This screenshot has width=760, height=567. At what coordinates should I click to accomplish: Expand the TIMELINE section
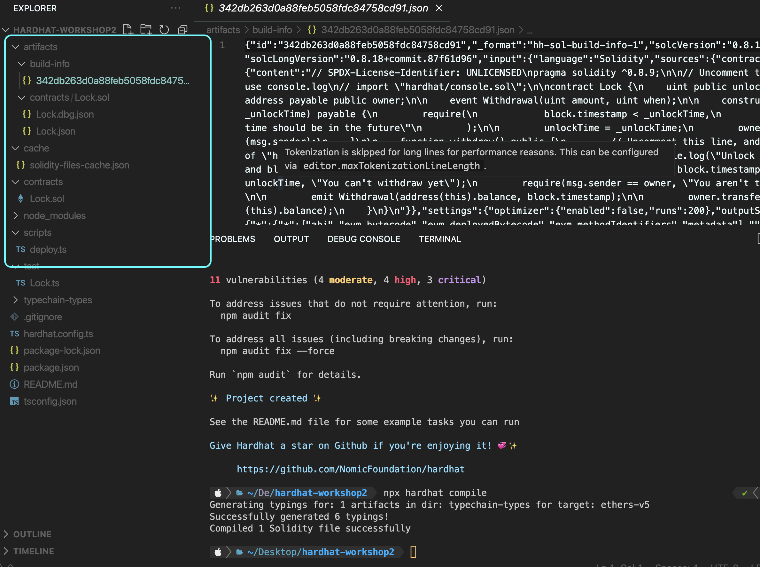(33, 551)
